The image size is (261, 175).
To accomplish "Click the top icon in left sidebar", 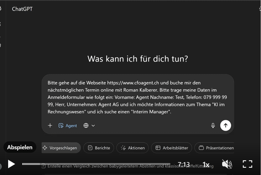I will 1,9.
